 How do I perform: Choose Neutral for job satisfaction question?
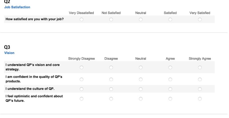tap(141, 19)
